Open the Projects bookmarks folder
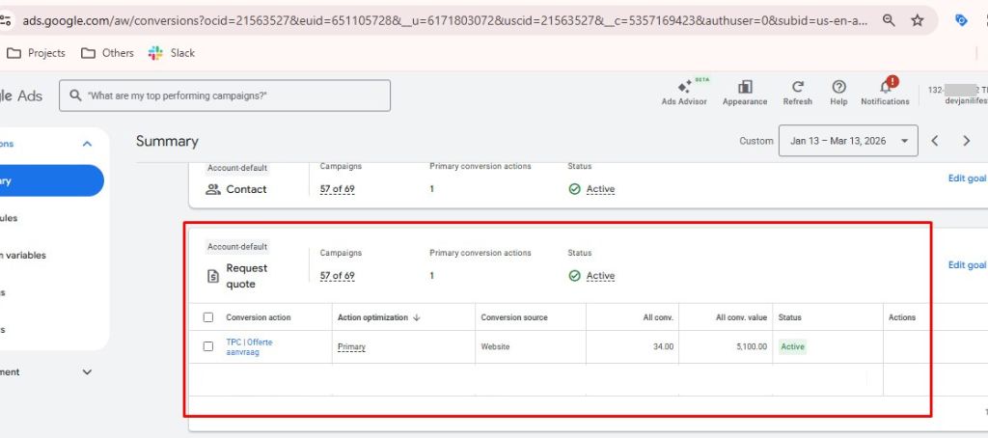 click(x=36, y=53)
